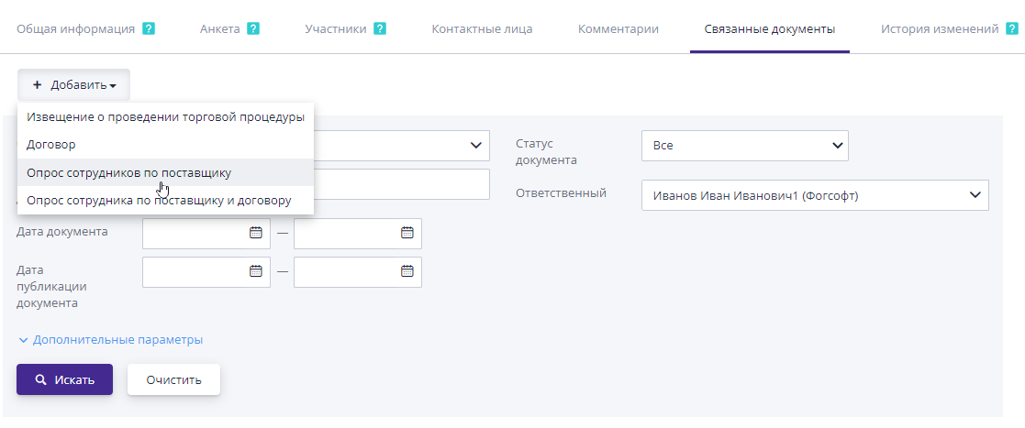Open calendar for Дата документа start field
1025x428 pixels.
coord(256,233)
